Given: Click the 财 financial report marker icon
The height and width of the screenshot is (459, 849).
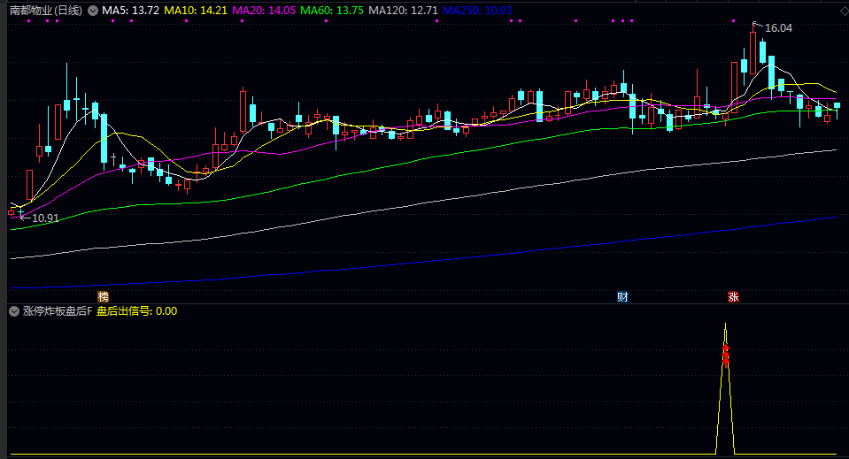Looking at the screenshot, I should [x=622, y=296].
